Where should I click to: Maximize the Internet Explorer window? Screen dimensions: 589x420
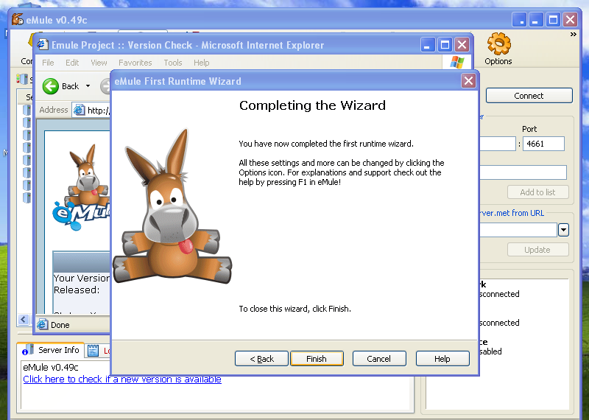pyautogui.click(x=445, y=45)
